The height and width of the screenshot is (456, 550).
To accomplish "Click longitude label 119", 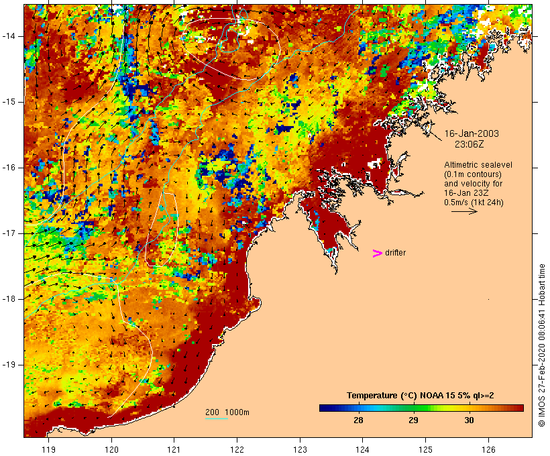I will [x=48, y=449].
